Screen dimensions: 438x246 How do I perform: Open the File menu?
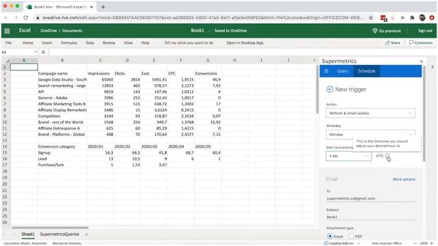(9, 43)
